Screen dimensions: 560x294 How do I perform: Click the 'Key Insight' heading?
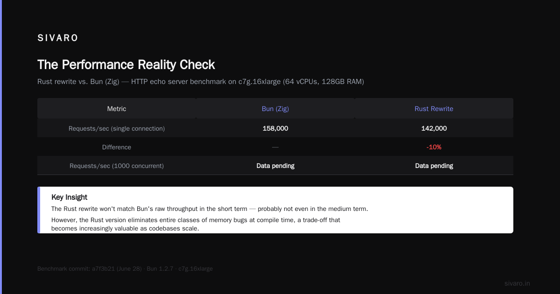70,197
